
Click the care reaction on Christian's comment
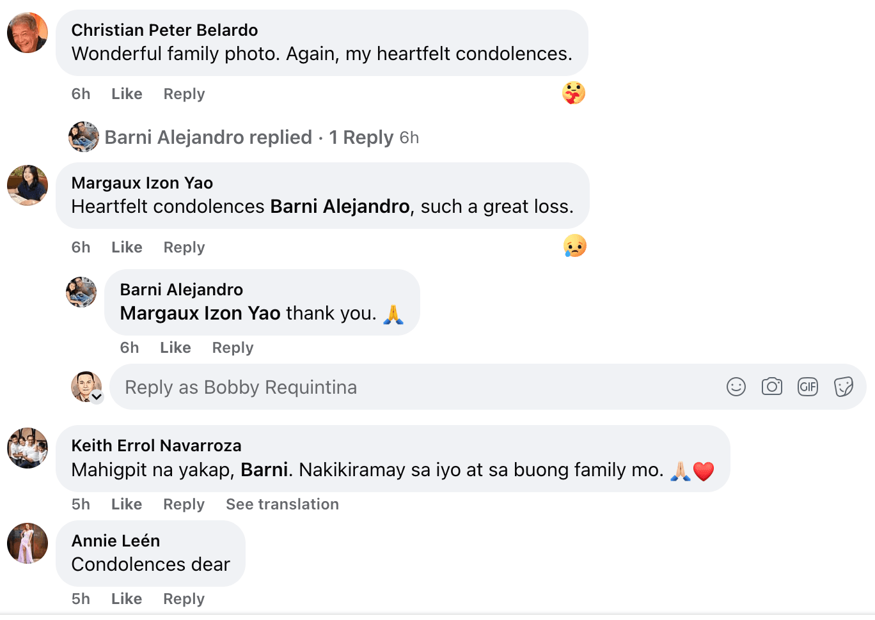point(574,93)
